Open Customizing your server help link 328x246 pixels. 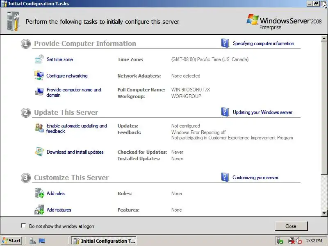click(255, 178)
